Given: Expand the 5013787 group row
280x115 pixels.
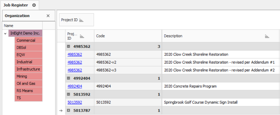Looking at the screenshot, I should coord(69,111).
